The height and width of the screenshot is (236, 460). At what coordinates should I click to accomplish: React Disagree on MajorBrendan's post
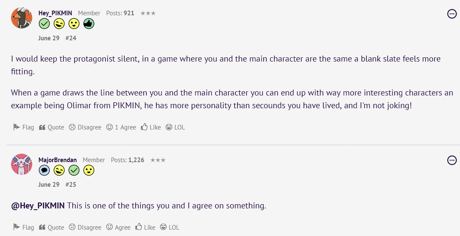[x=85, y=227]
